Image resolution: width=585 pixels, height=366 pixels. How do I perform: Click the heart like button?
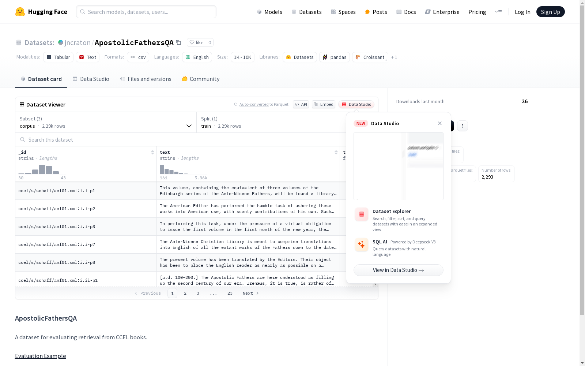tap(196, 42)
